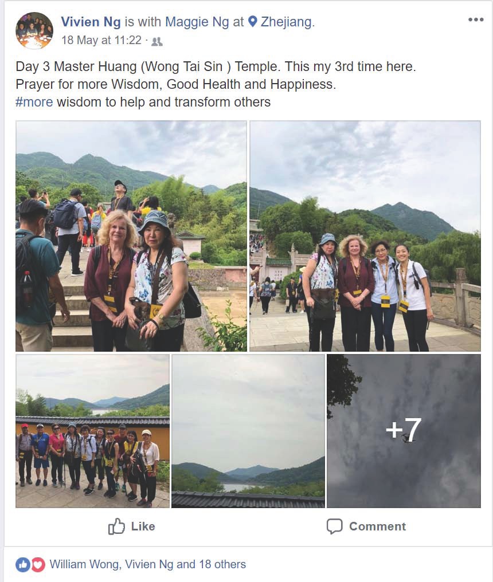Click the #more hashtag
493x582 pixels.
(x=34, y=102)
